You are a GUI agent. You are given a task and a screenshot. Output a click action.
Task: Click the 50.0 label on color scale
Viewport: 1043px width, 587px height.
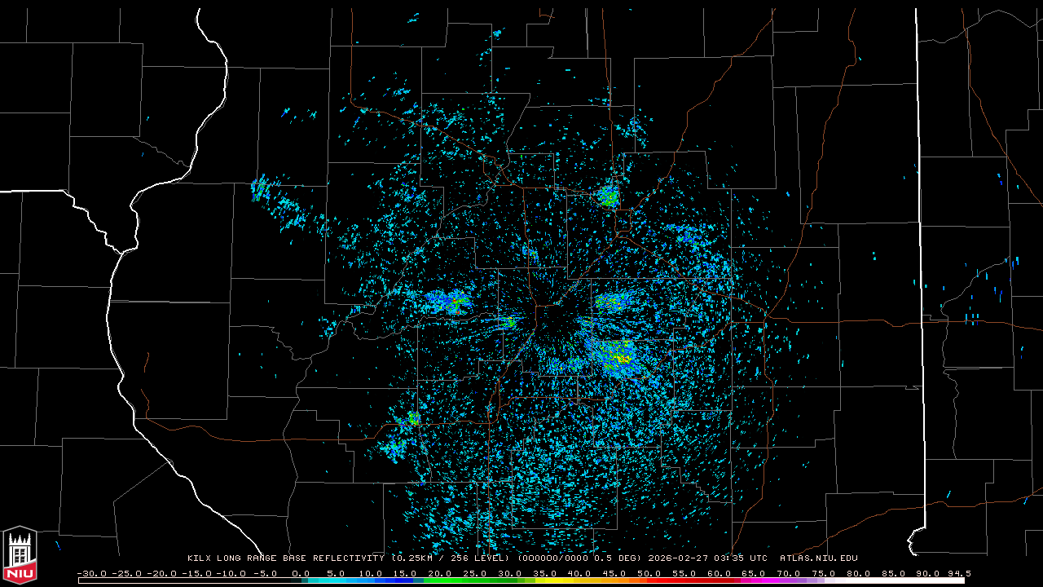click(649, 573)
